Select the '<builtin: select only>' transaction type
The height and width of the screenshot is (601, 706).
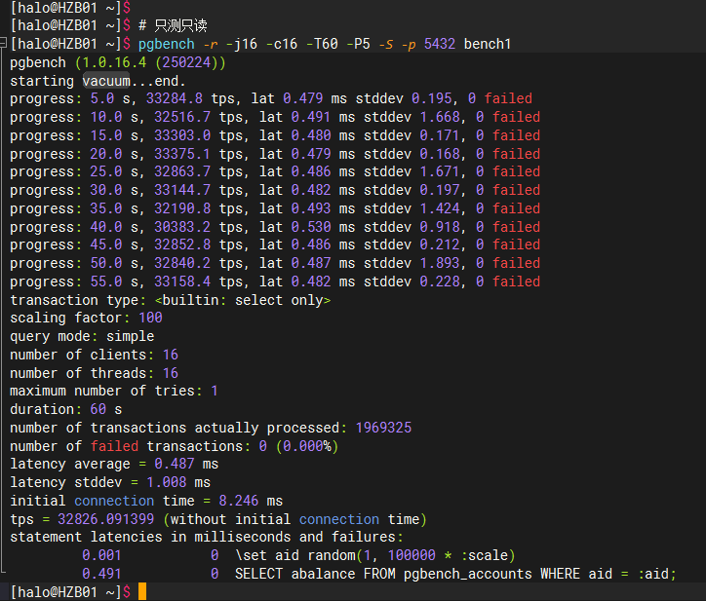[x=243, y=300]
